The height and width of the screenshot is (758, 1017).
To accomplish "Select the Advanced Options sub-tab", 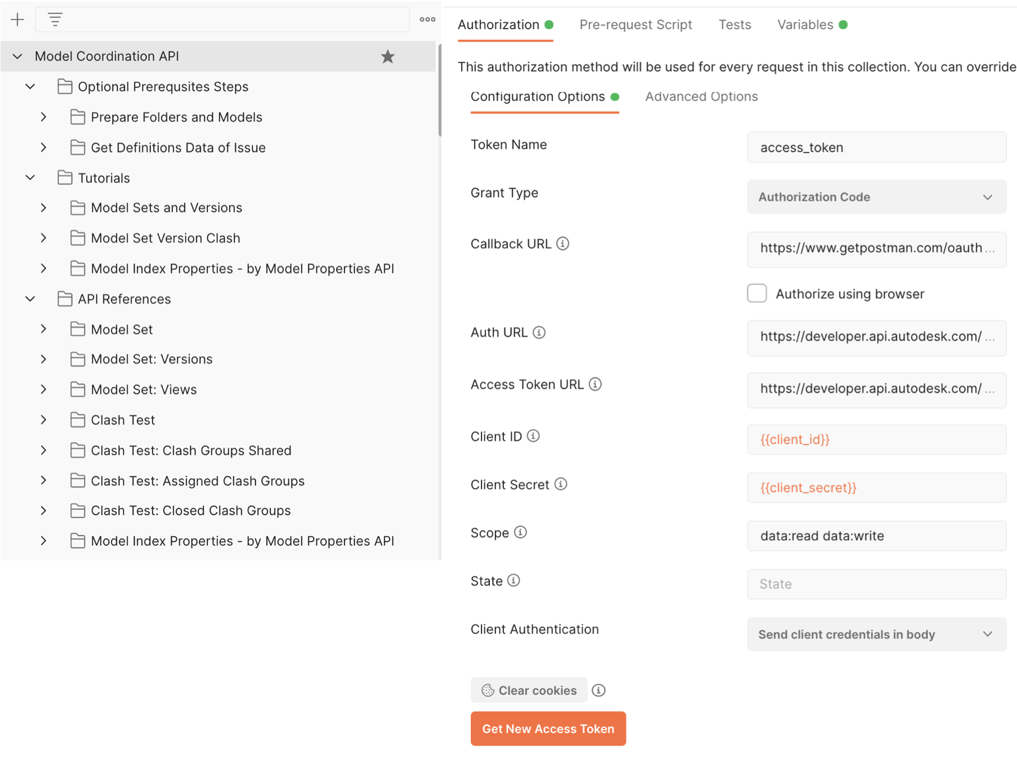I will point(702,96).
